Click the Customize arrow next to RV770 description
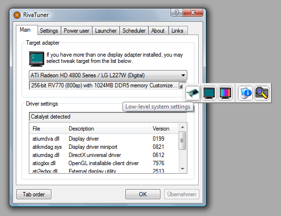The width and height of the screenshot is (281, 216). point(182,85)
